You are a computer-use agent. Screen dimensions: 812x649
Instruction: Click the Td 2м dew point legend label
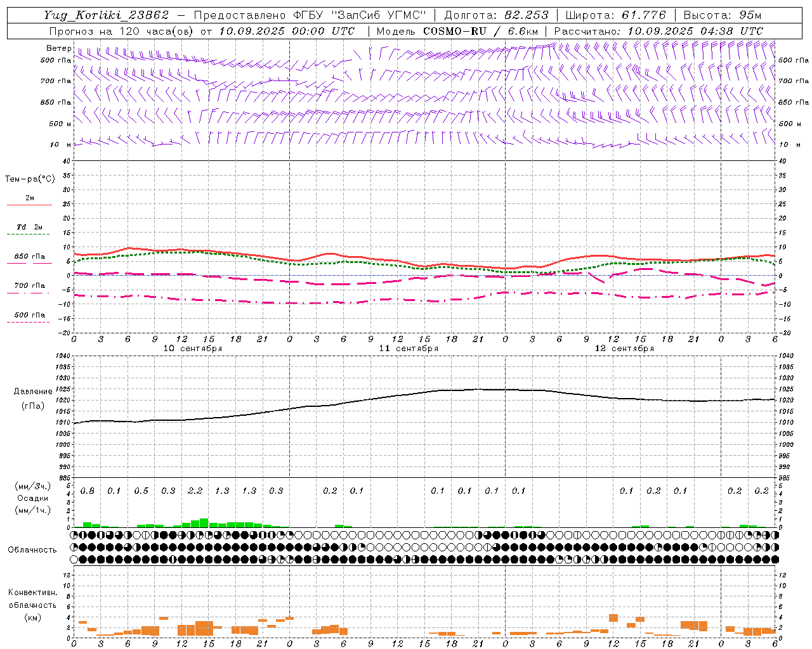tap(29, 227)
